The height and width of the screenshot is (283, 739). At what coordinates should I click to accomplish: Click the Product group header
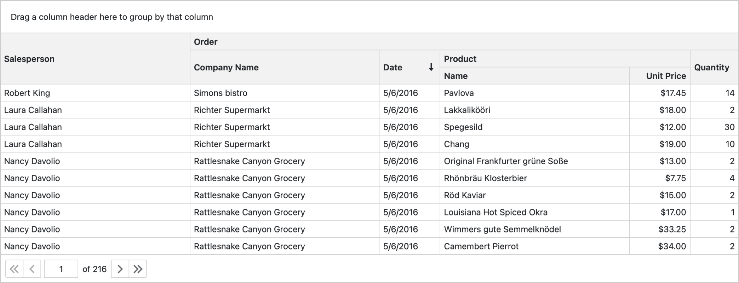(x=460, y=59)
